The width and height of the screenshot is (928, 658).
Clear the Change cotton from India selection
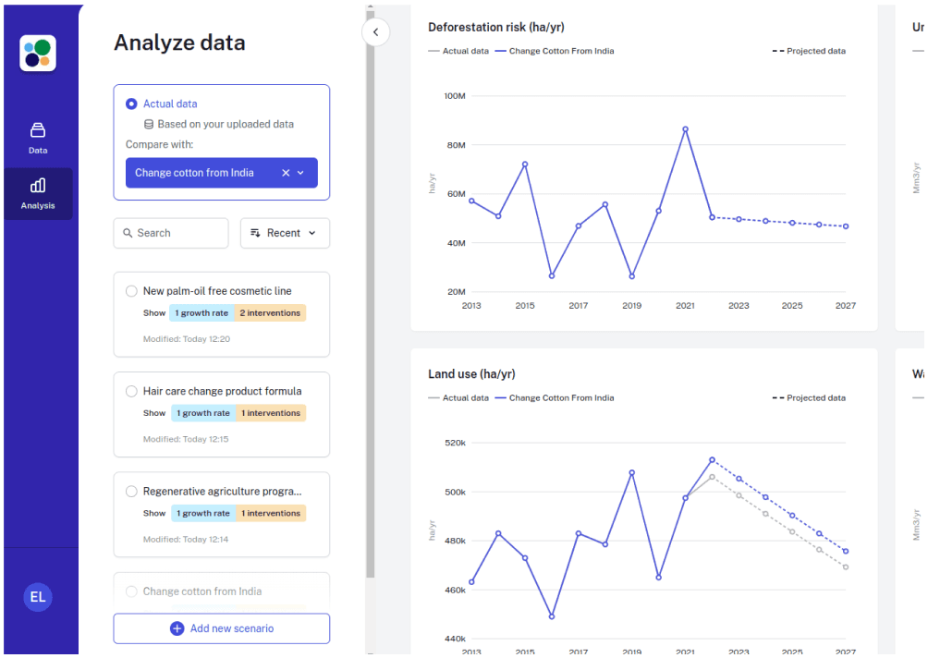286,173
